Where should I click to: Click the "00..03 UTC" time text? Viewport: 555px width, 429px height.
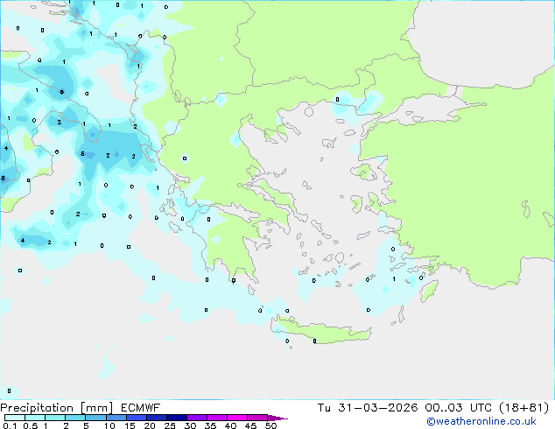(x=459, y=408)
